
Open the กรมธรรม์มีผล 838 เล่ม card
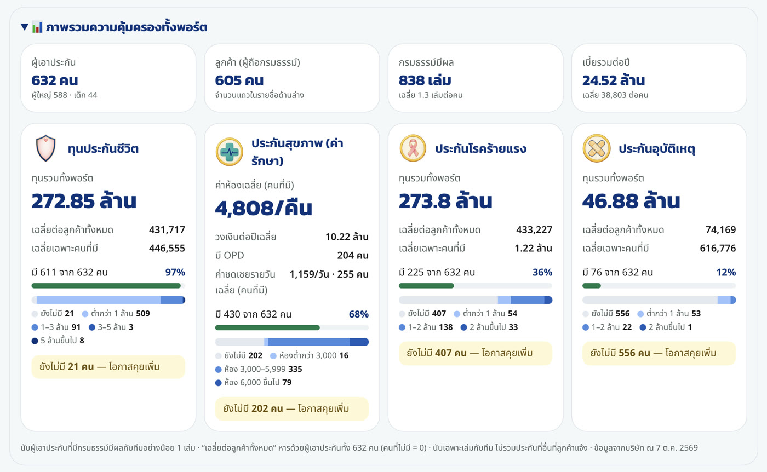click(x=476, y=78)
